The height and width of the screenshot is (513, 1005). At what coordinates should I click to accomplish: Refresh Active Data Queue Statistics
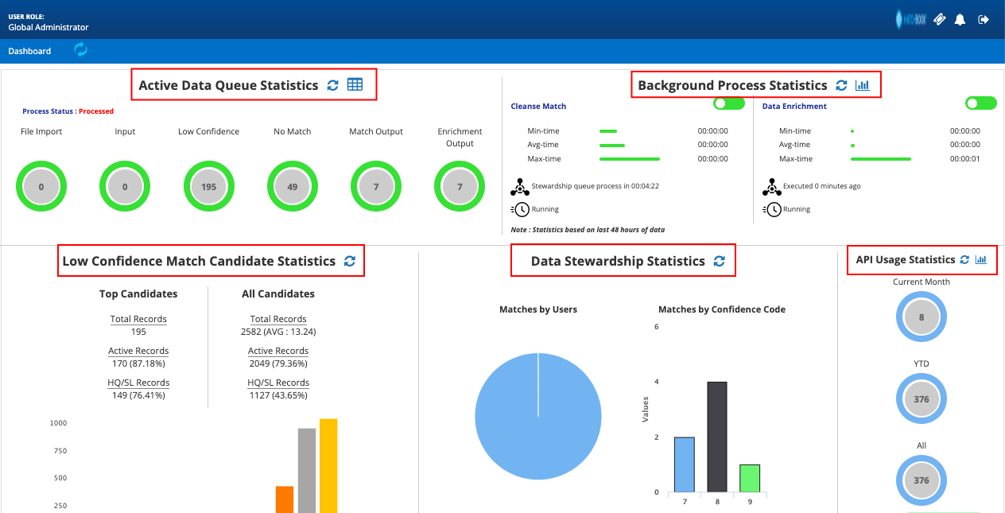333,85
